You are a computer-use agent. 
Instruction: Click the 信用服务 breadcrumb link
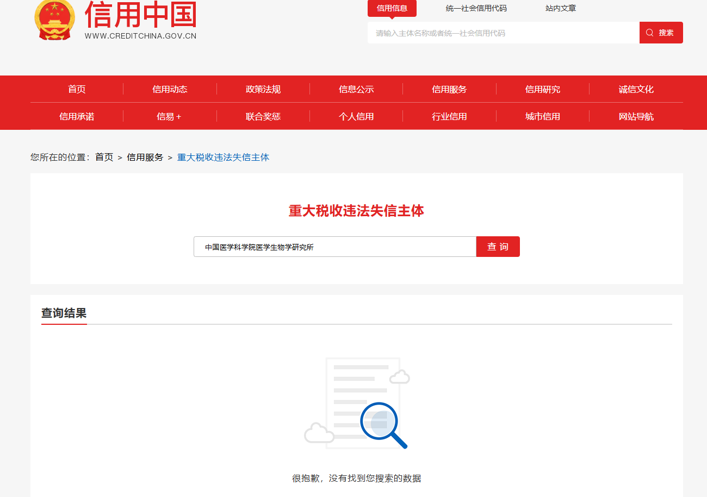[x=145, y=157]
